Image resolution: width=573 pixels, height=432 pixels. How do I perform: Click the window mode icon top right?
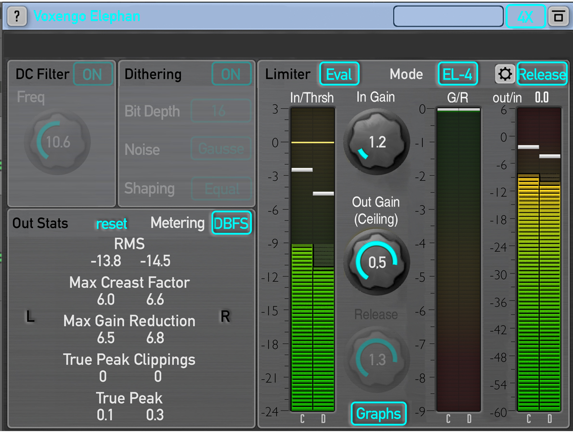click(x=558, y=17)
